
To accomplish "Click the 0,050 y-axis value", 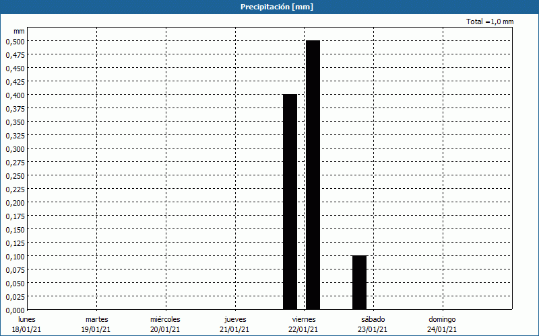I will point(15,283).
